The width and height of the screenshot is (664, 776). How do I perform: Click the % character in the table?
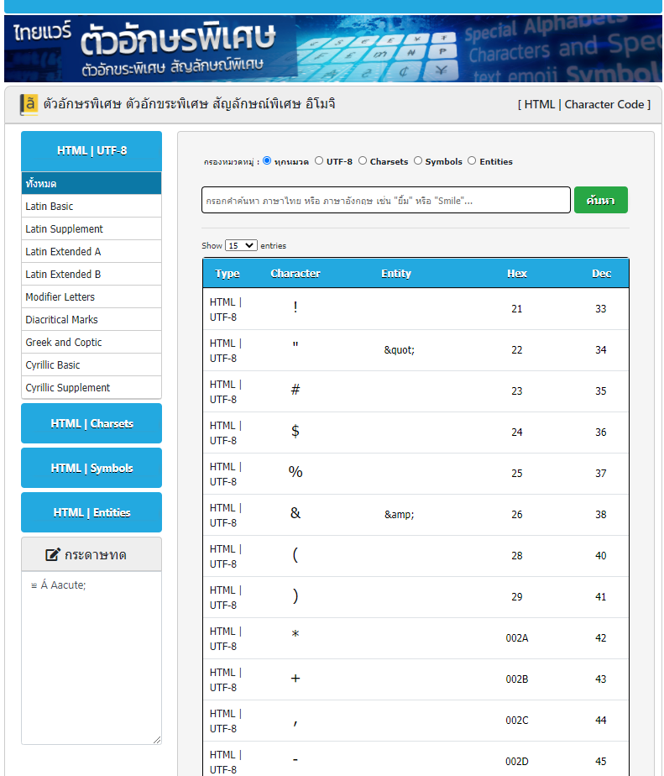pyautogui.click(x=295, y=472)
